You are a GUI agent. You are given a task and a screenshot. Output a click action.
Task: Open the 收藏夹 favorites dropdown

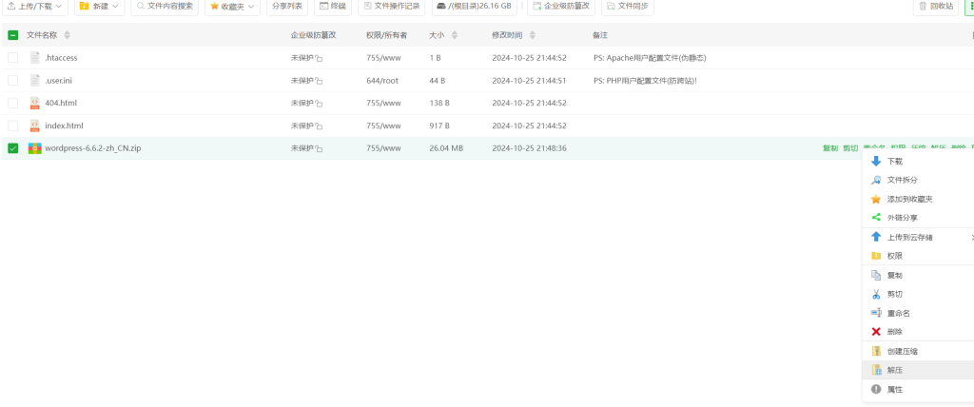coord(232,7)
